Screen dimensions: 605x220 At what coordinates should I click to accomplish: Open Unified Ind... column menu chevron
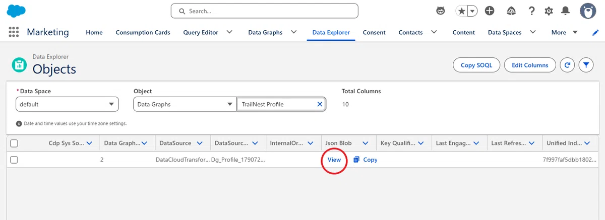(587, 143)
